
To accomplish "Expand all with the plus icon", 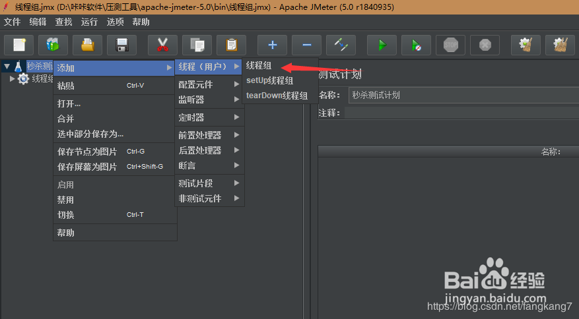I will pyautogui.click(x=272, y=45).
